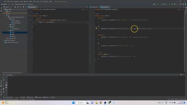The image size is (187, 105).
Task: Open Project panel gear options
Action: click(x=23, y=7)
